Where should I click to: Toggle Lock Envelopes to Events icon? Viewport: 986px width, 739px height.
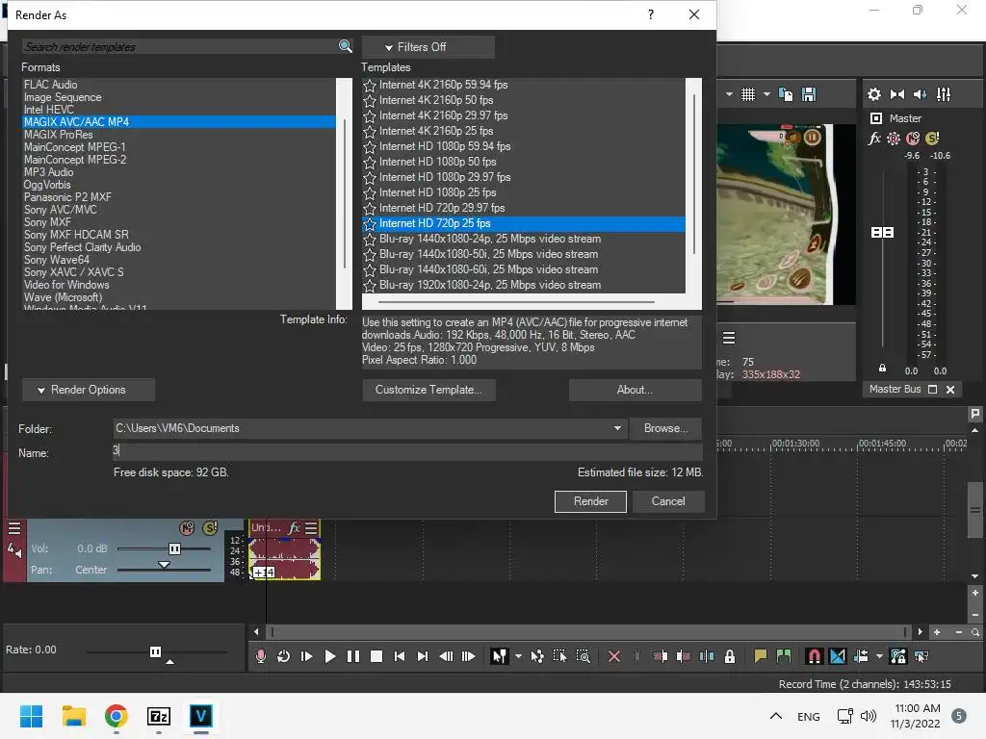(898, 656)
